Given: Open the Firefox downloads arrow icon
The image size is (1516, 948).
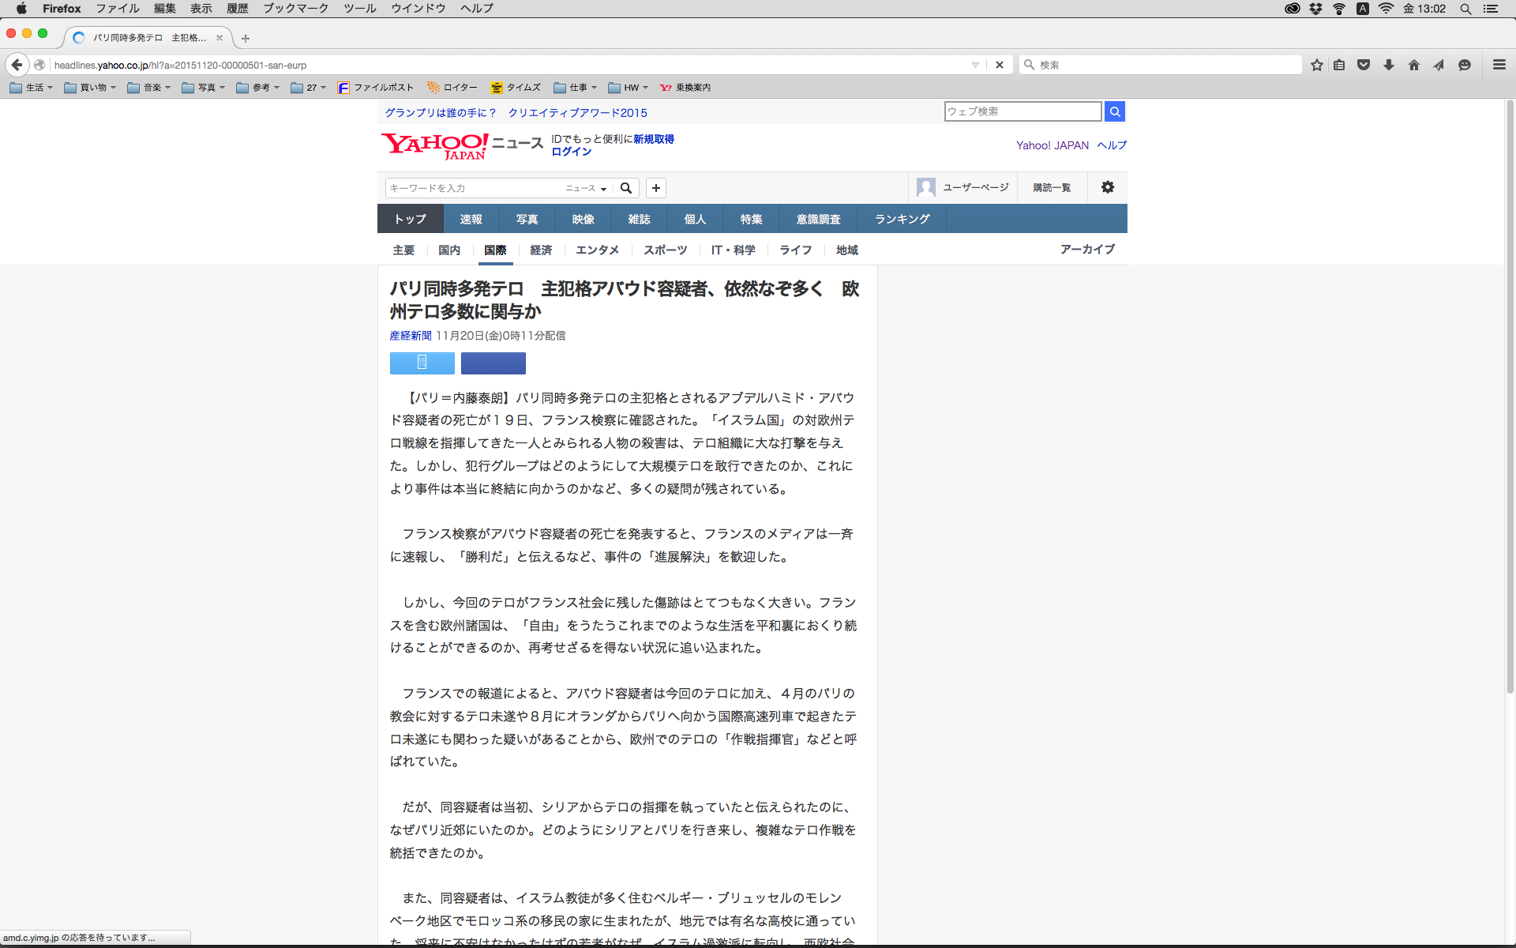Looking at the screenshot, I should point(1389,65).
